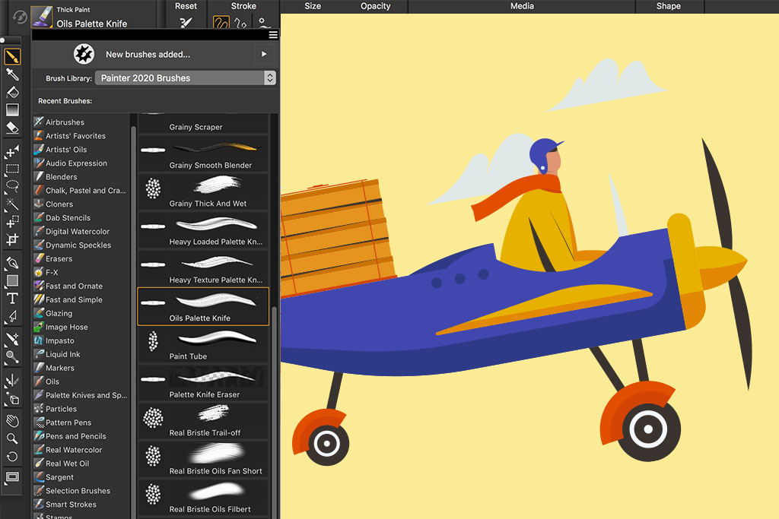Image resolution: width=779 pixels, height=519 pixels.
Task: Select the Airbrushes category
Action: point(81,122)
